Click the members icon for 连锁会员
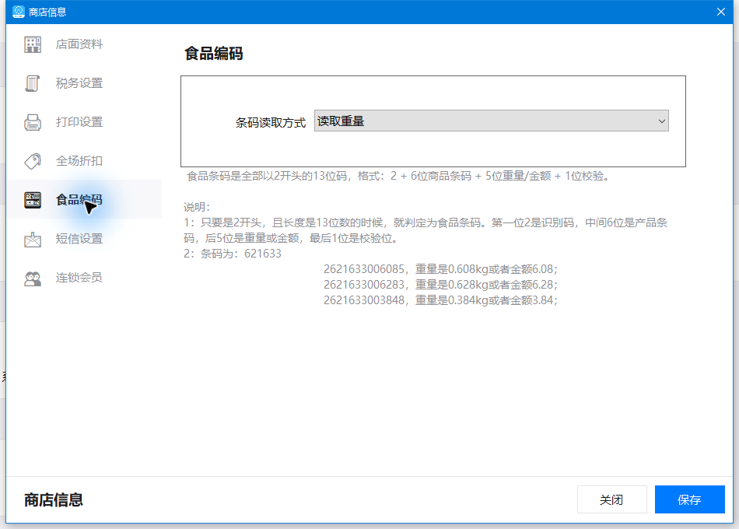739x529 pixels. [x=33, y=279]
